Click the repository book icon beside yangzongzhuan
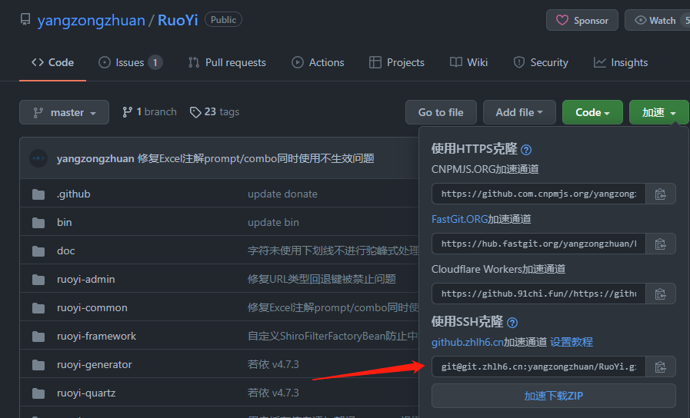This screenshot has width=690, height=418. click(25, 19)
